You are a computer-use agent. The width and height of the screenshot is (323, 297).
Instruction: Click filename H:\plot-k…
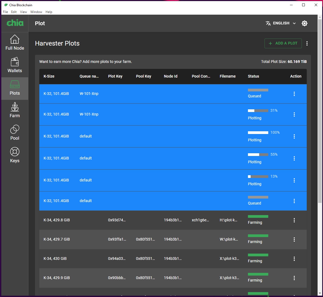pos(228,220)
